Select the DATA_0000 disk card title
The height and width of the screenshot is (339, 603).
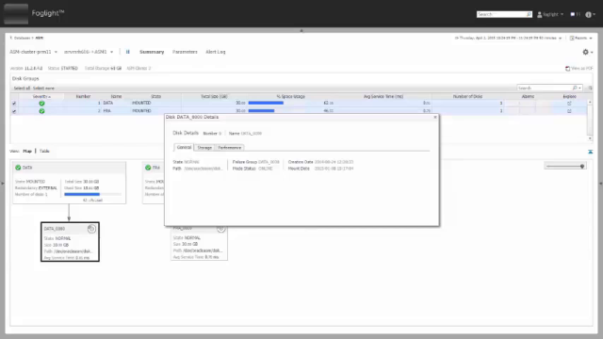(55, 229)
